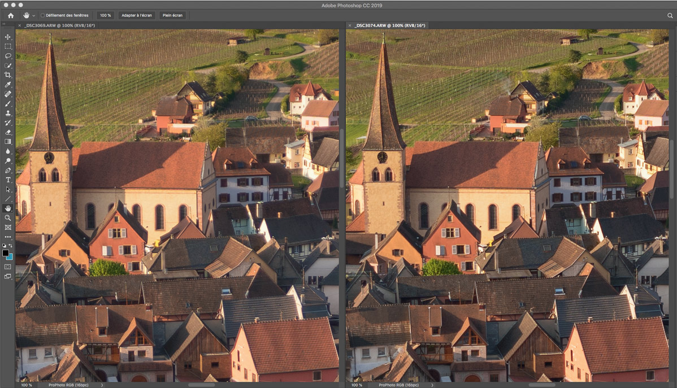Open the foreground color swatch
This screenshot has height=388, width=677.
tap(6, 253)
